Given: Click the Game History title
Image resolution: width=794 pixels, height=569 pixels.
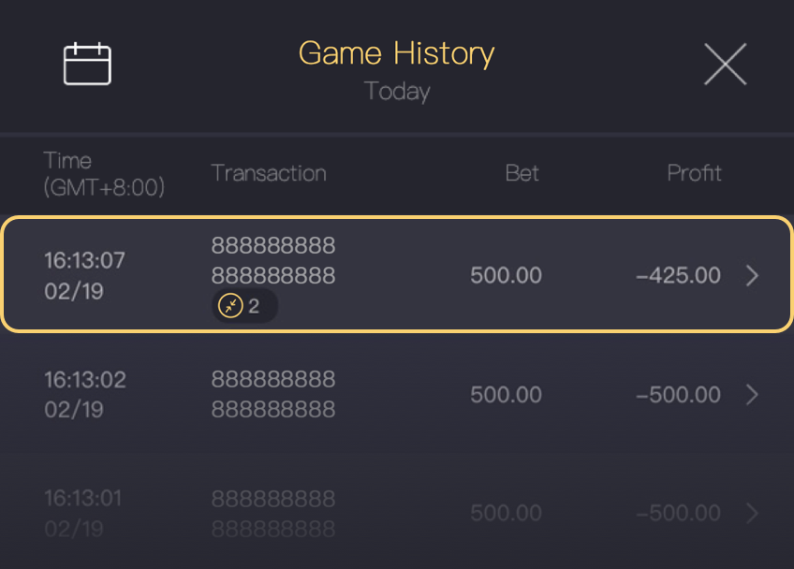Looking at the screenshot, I should point(396,53).
